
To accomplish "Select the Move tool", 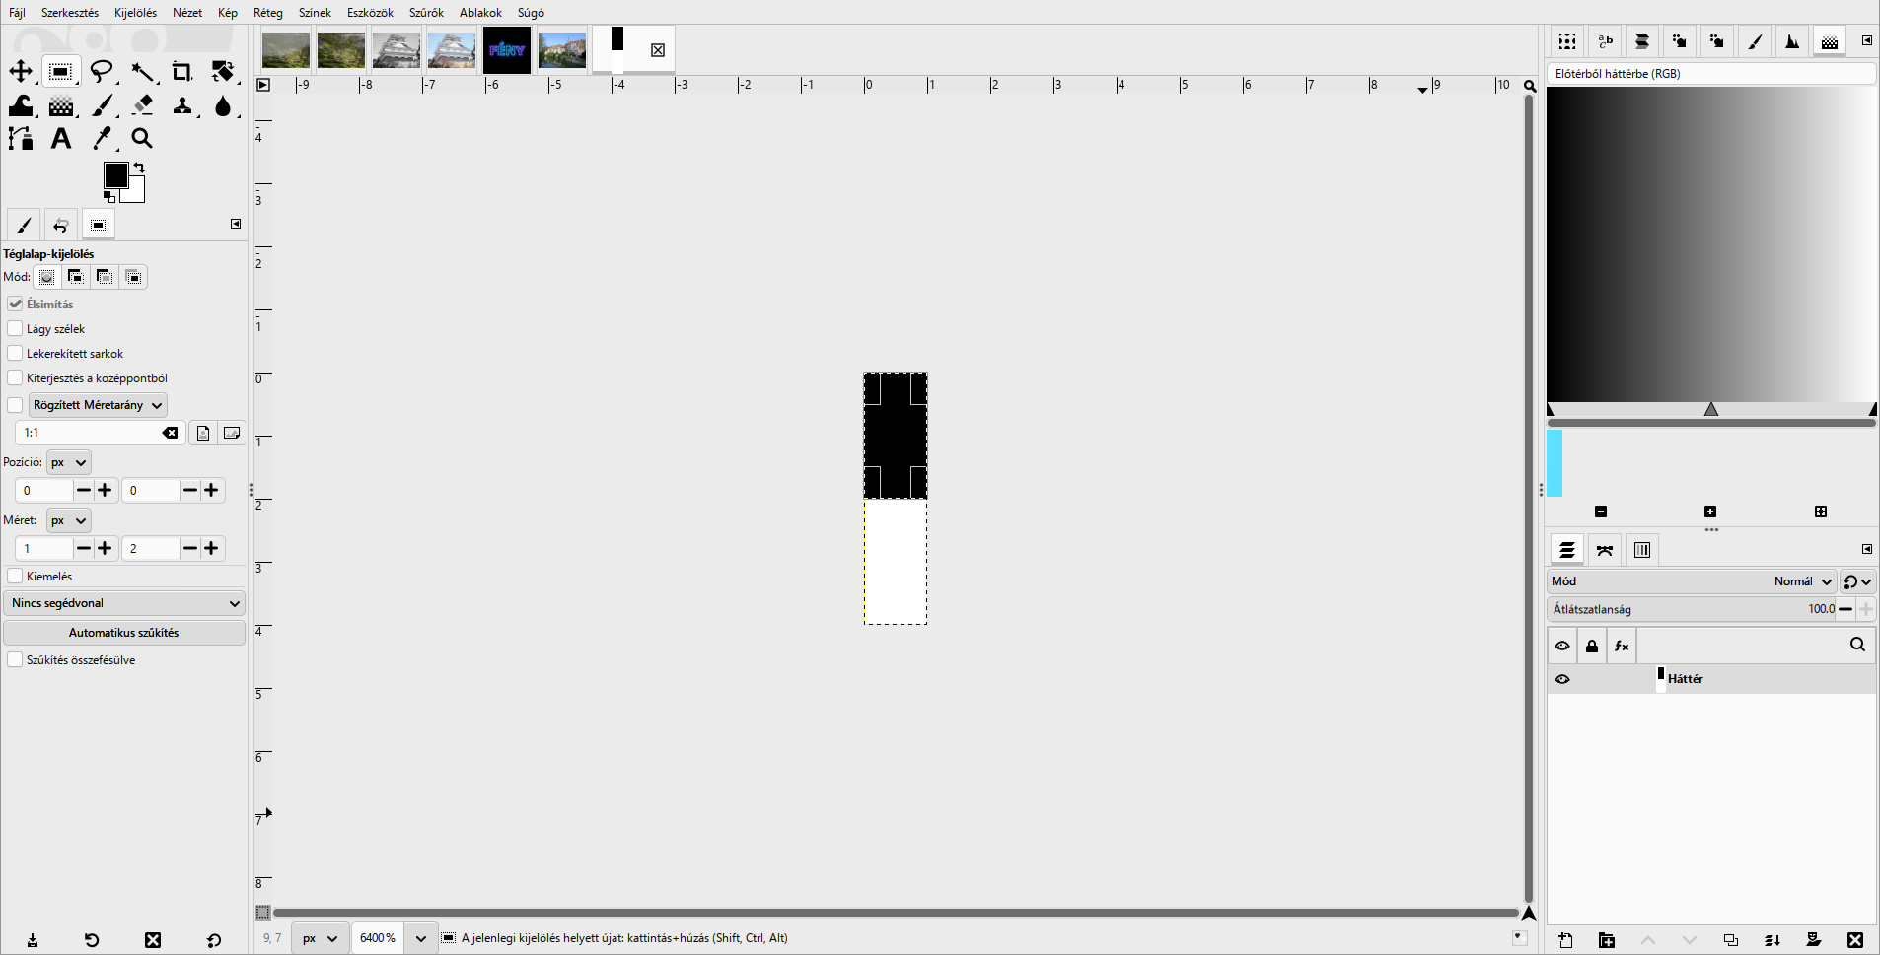I will point(21,71).
